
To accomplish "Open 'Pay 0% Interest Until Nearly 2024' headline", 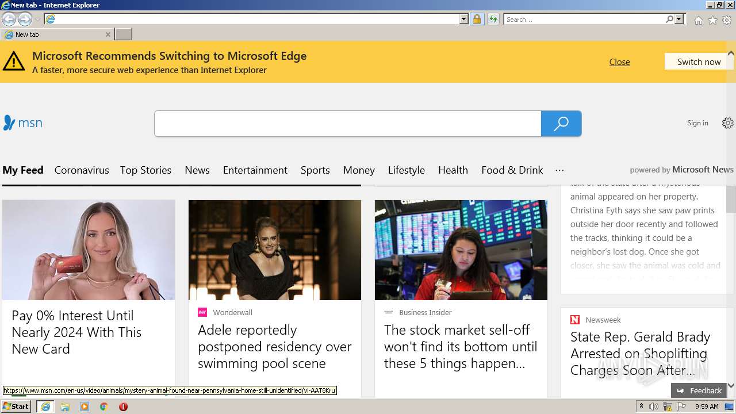I will [x=76, y=332].
